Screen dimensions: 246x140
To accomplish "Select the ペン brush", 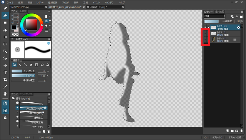I will click(32, 103).
